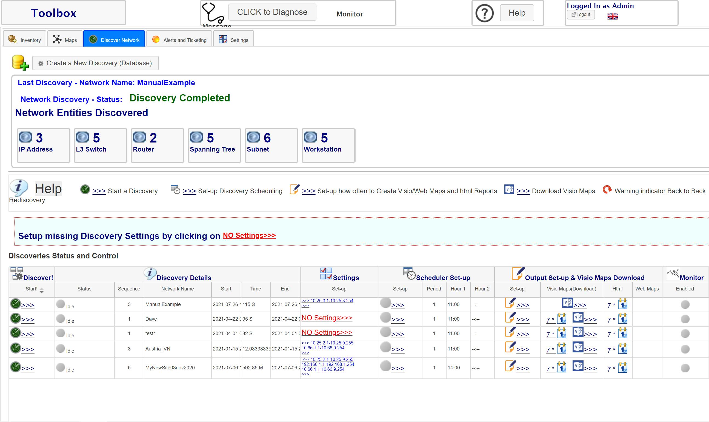Toggle the Monitor Enabled indicator for MyNewSite03nov2020
The height and width of the screenshot is (422, 709).
[x=685, y=368]
